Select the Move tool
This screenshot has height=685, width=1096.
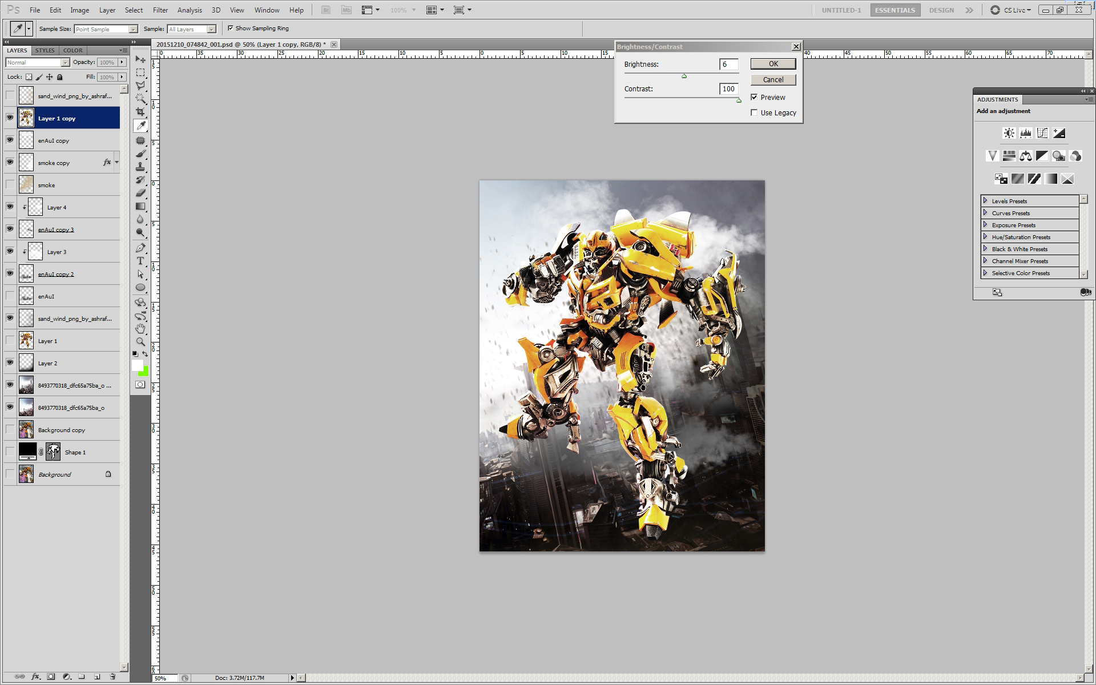tap(140, 59)
